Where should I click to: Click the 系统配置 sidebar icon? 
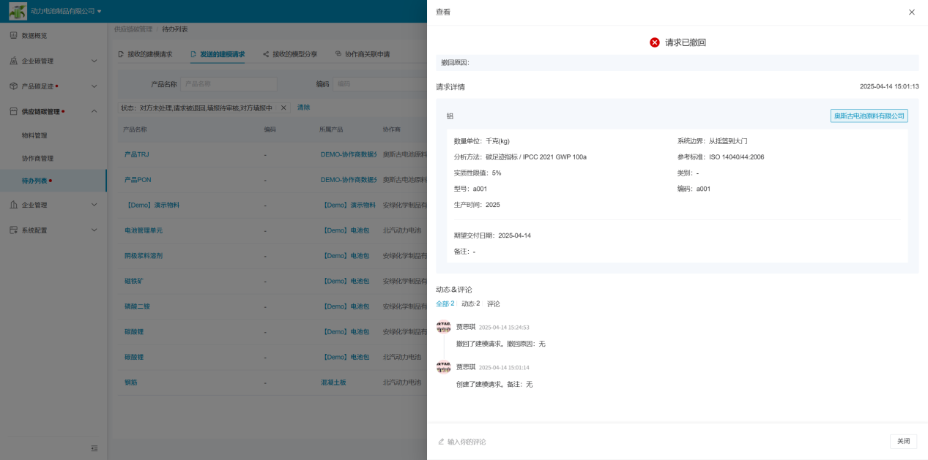[13, 230]
